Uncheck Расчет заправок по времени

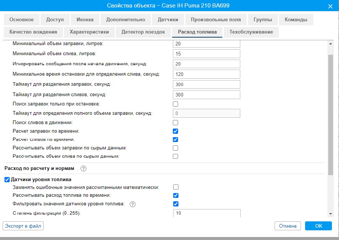point(175,131)
